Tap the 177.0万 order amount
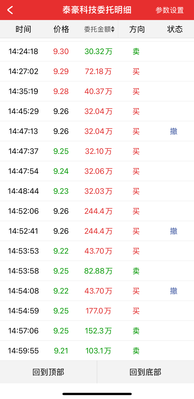Screen dimensions: 194x399 tap(98, 311)
